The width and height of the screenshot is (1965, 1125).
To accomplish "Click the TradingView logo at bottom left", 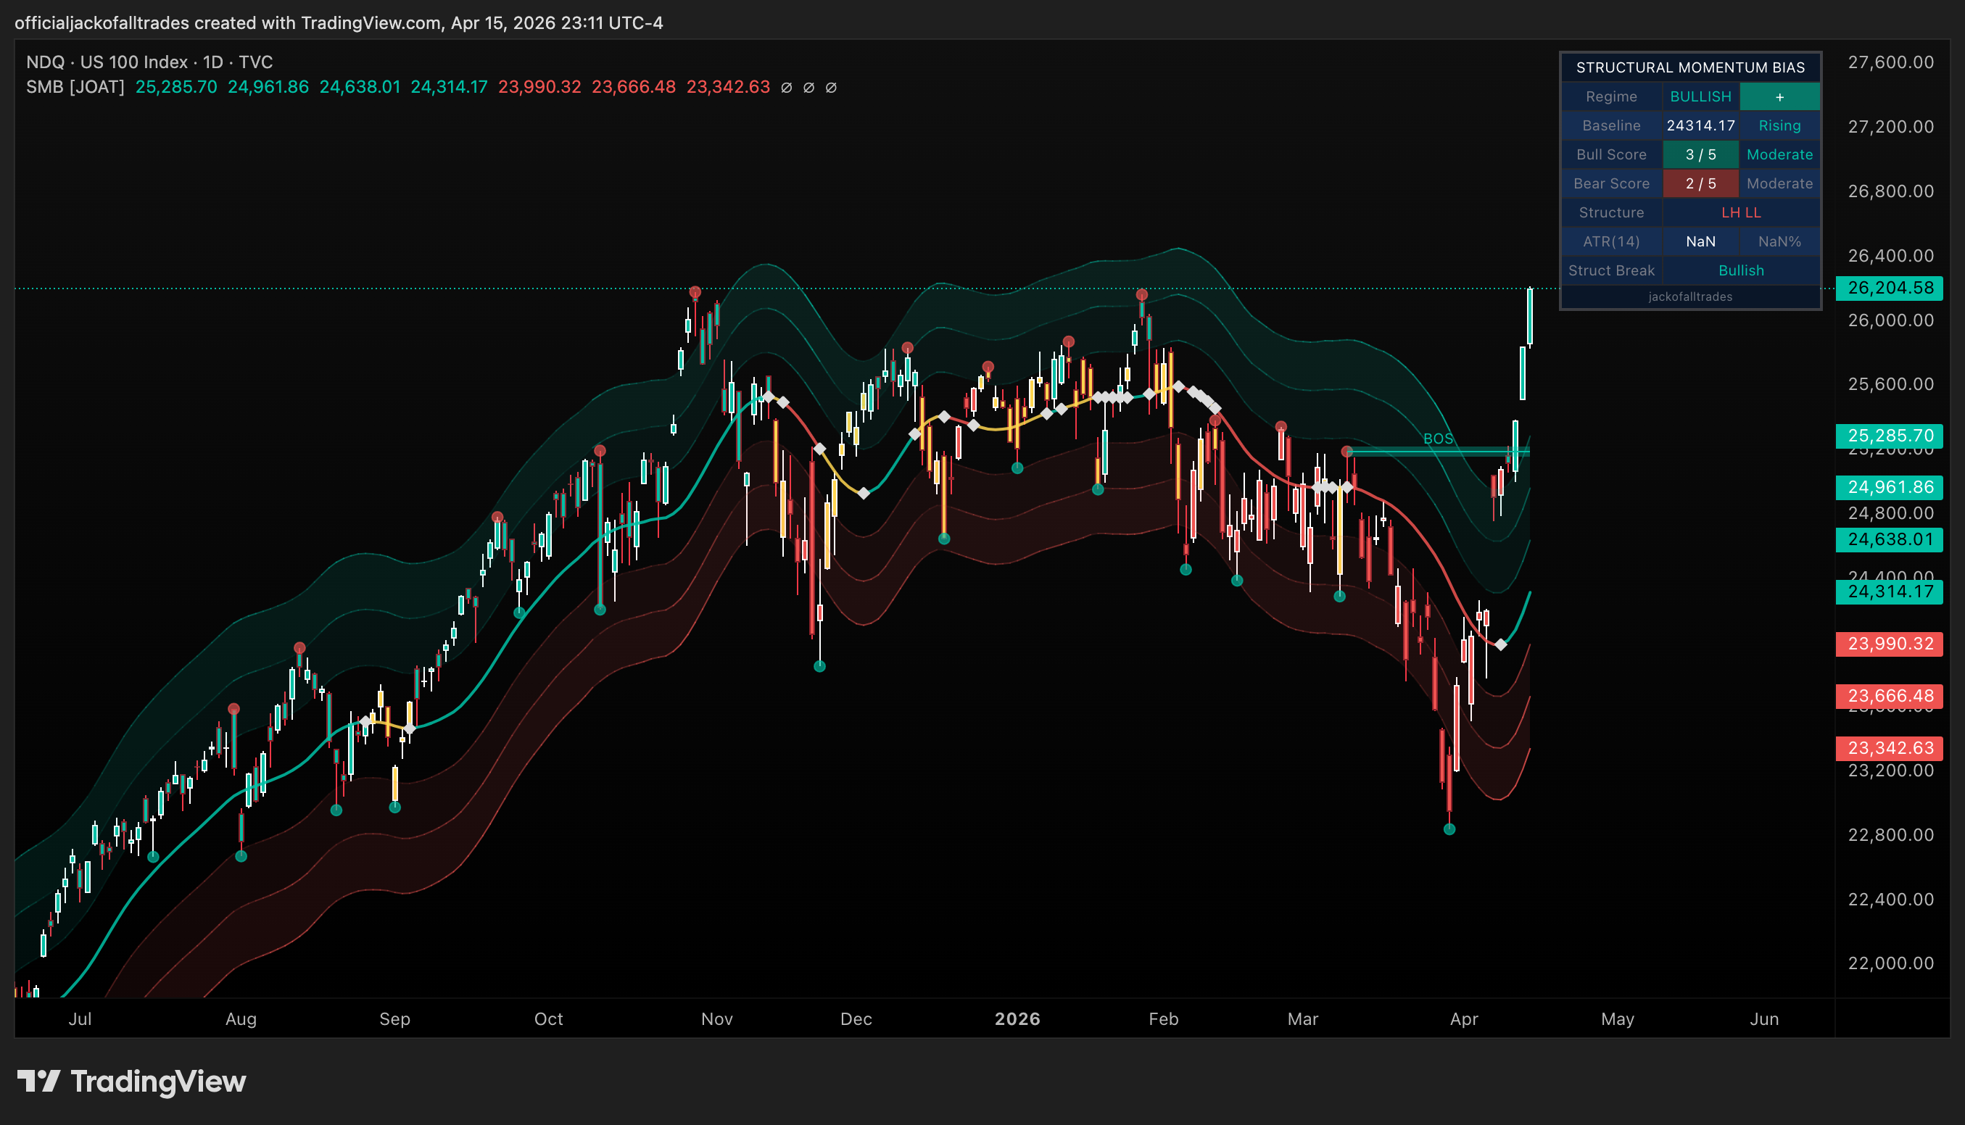I will pyautogui.click(x=131, y=1081).
